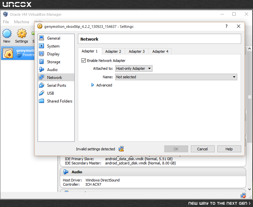Click the grayed-out OK button
Viewport: 253px width, 207px height.
pos(176,149)
